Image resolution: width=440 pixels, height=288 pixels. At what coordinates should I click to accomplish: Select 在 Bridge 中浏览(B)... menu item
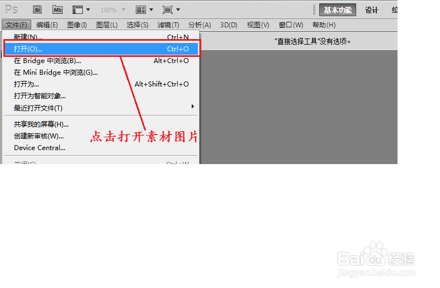pyautogui.click(x=101, y=60)
